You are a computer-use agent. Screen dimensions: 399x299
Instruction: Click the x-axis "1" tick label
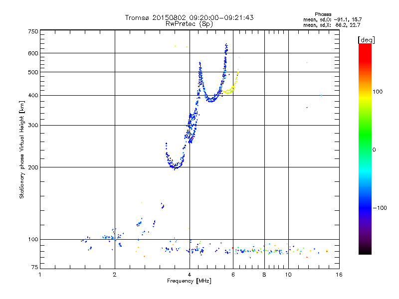[40, 275]
